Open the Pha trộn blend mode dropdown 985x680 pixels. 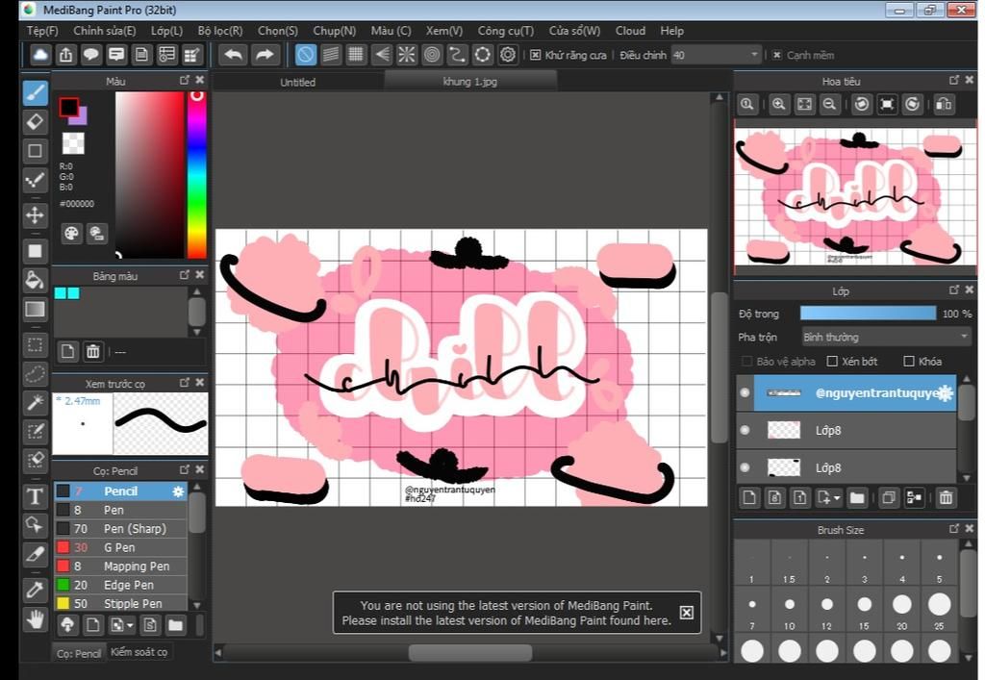(886, 338)
